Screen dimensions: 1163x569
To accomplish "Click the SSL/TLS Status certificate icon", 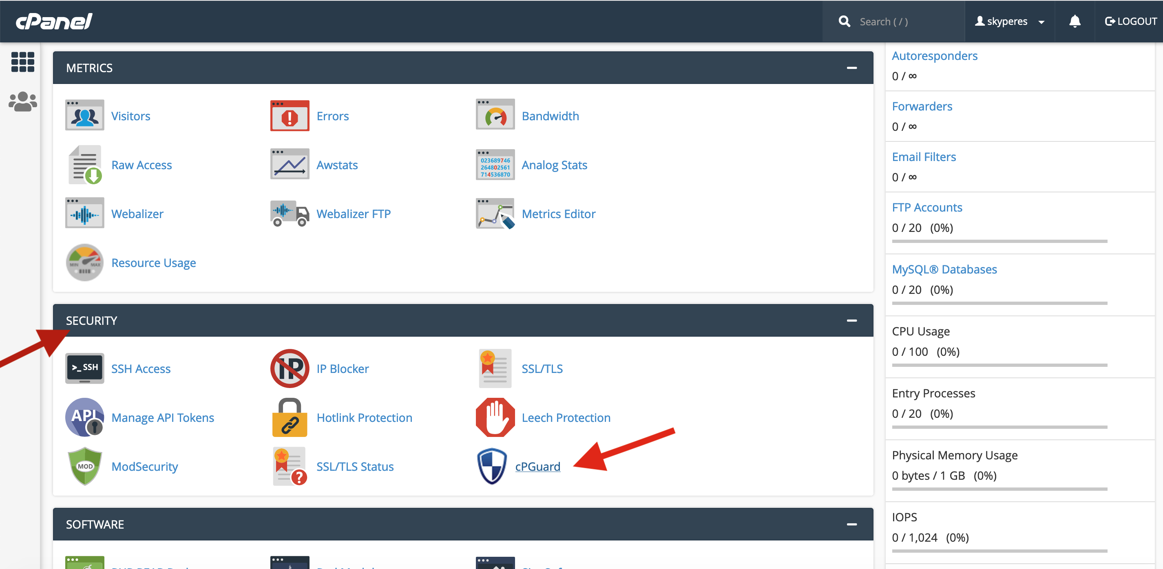I will (290, 466).
